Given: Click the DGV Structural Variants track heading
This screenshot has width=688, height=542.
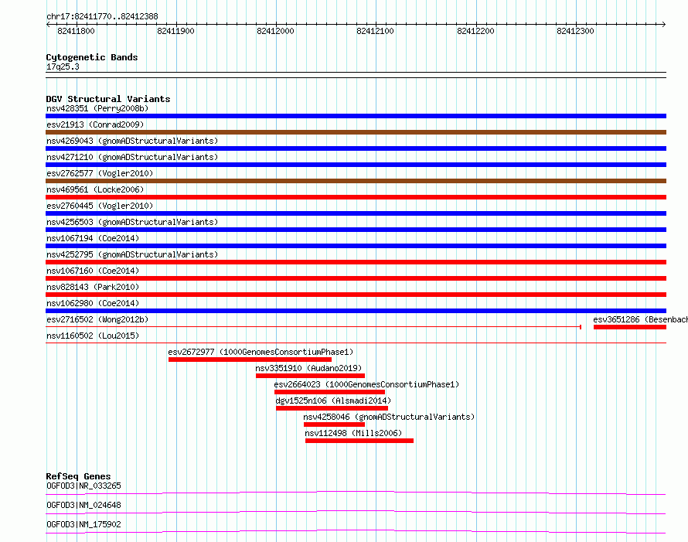Looking at the screenshot, I should tap(108, 99).
